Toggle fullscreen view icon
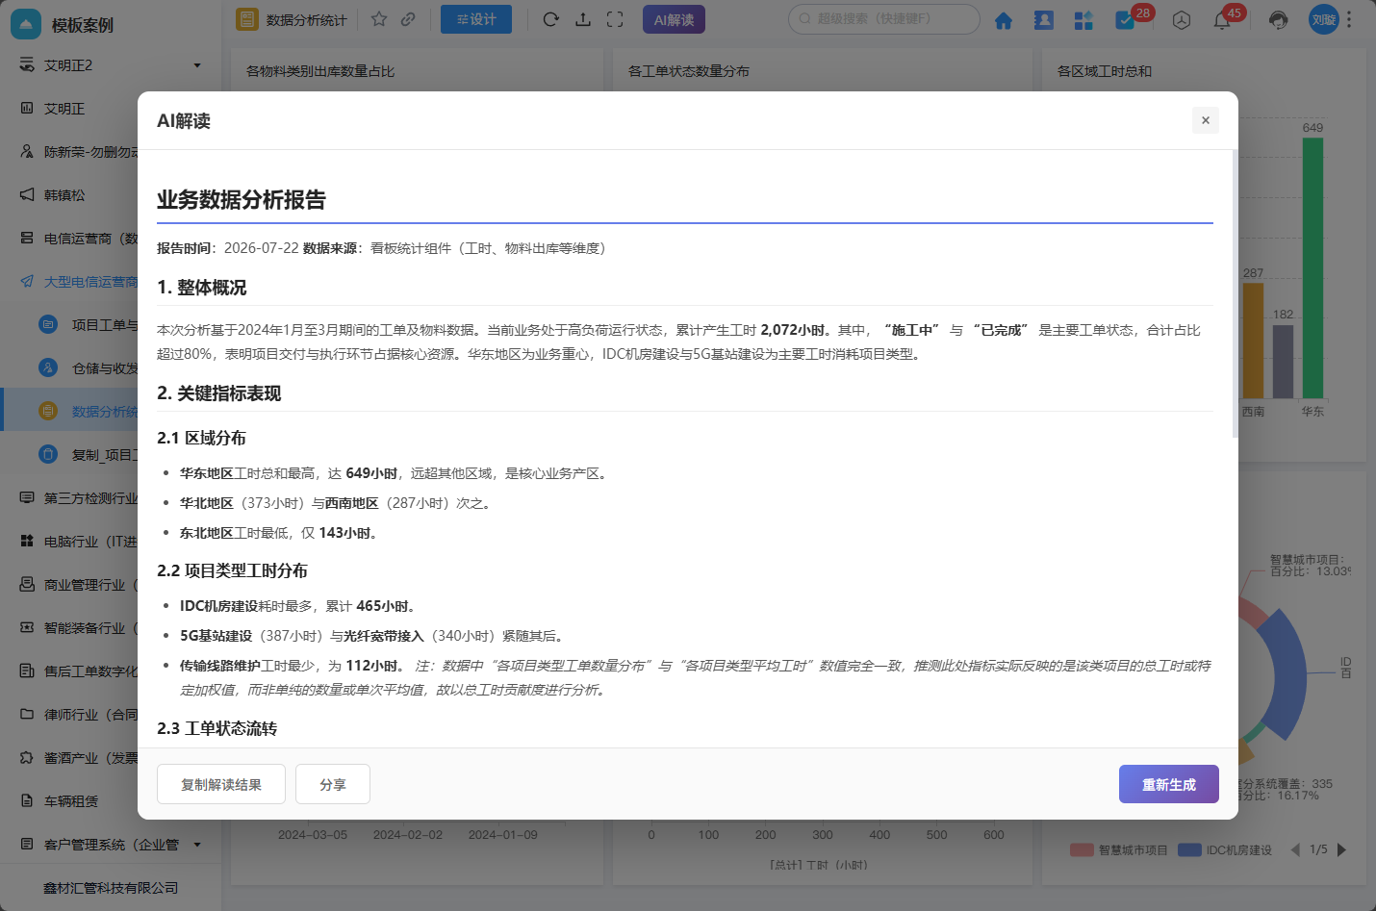This screenshot has height=911, width=1376. coord(615,19)
